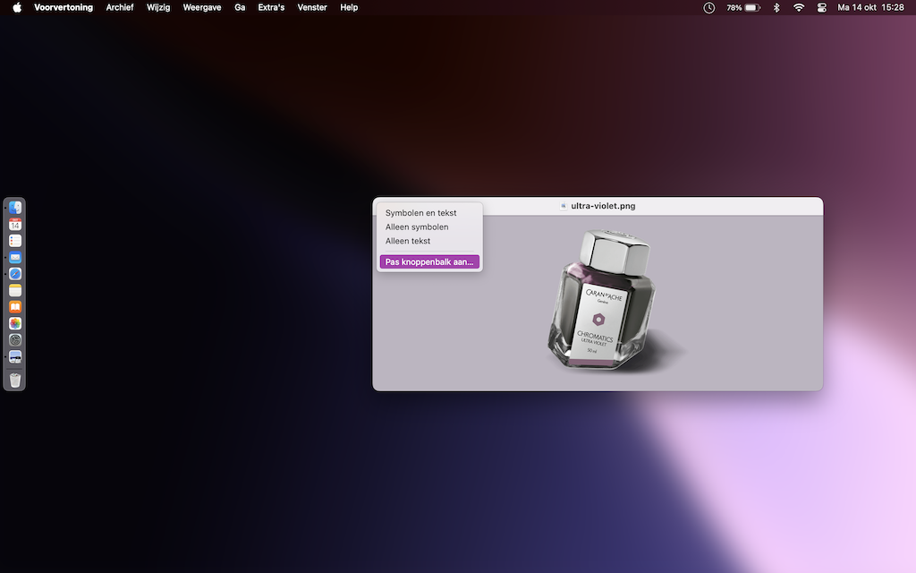Open the Trash in the Dock
The image size is (916, 573).
(x=15, y=380)
